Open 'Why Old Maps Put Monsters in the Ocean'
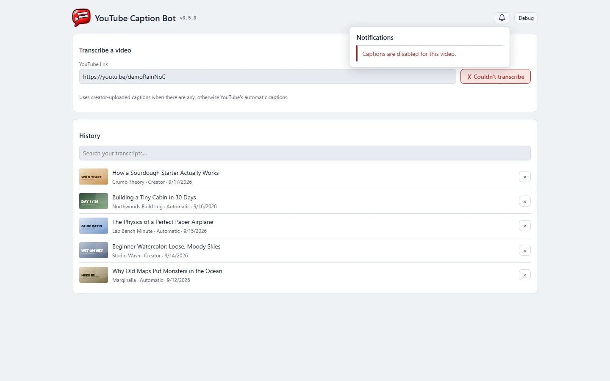The height and width of the screenshot is (381, 610). click(167, 271)
